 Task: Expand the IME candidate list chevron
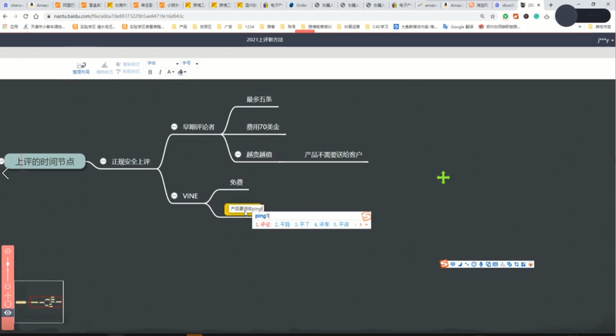pos(366,225)
